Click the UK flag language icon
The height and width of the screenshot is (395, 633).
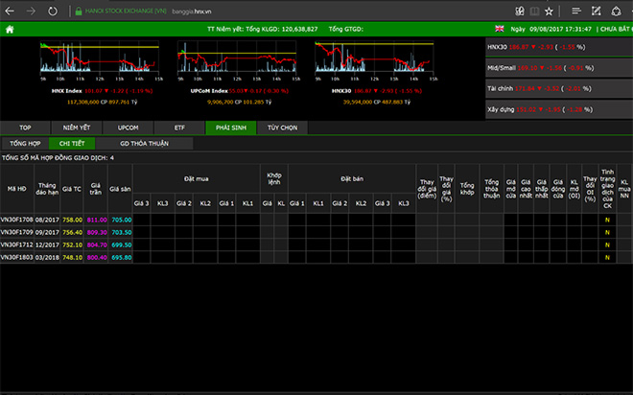[500, 29]
